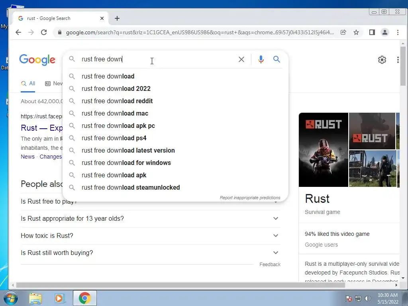Choose suggestion rust free download 2022
This screenshot has width=408, height=306.
pyautogui.click(x=175, y=89)
